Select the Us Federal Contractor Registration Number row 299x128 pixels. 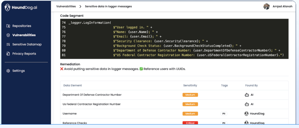(91, 104)
